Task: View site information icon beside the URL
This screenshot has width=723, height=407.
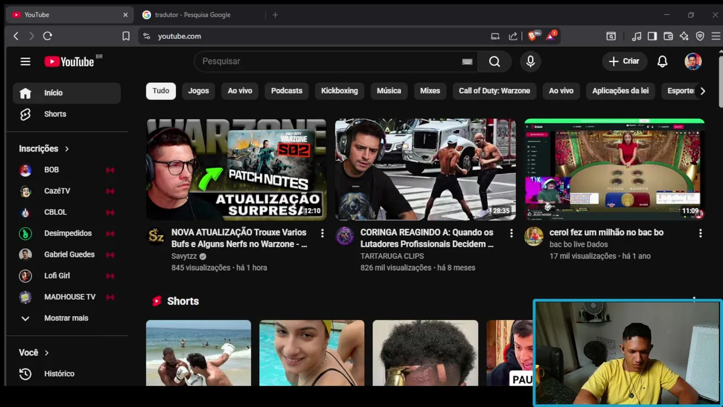Action: coord(146,36)
